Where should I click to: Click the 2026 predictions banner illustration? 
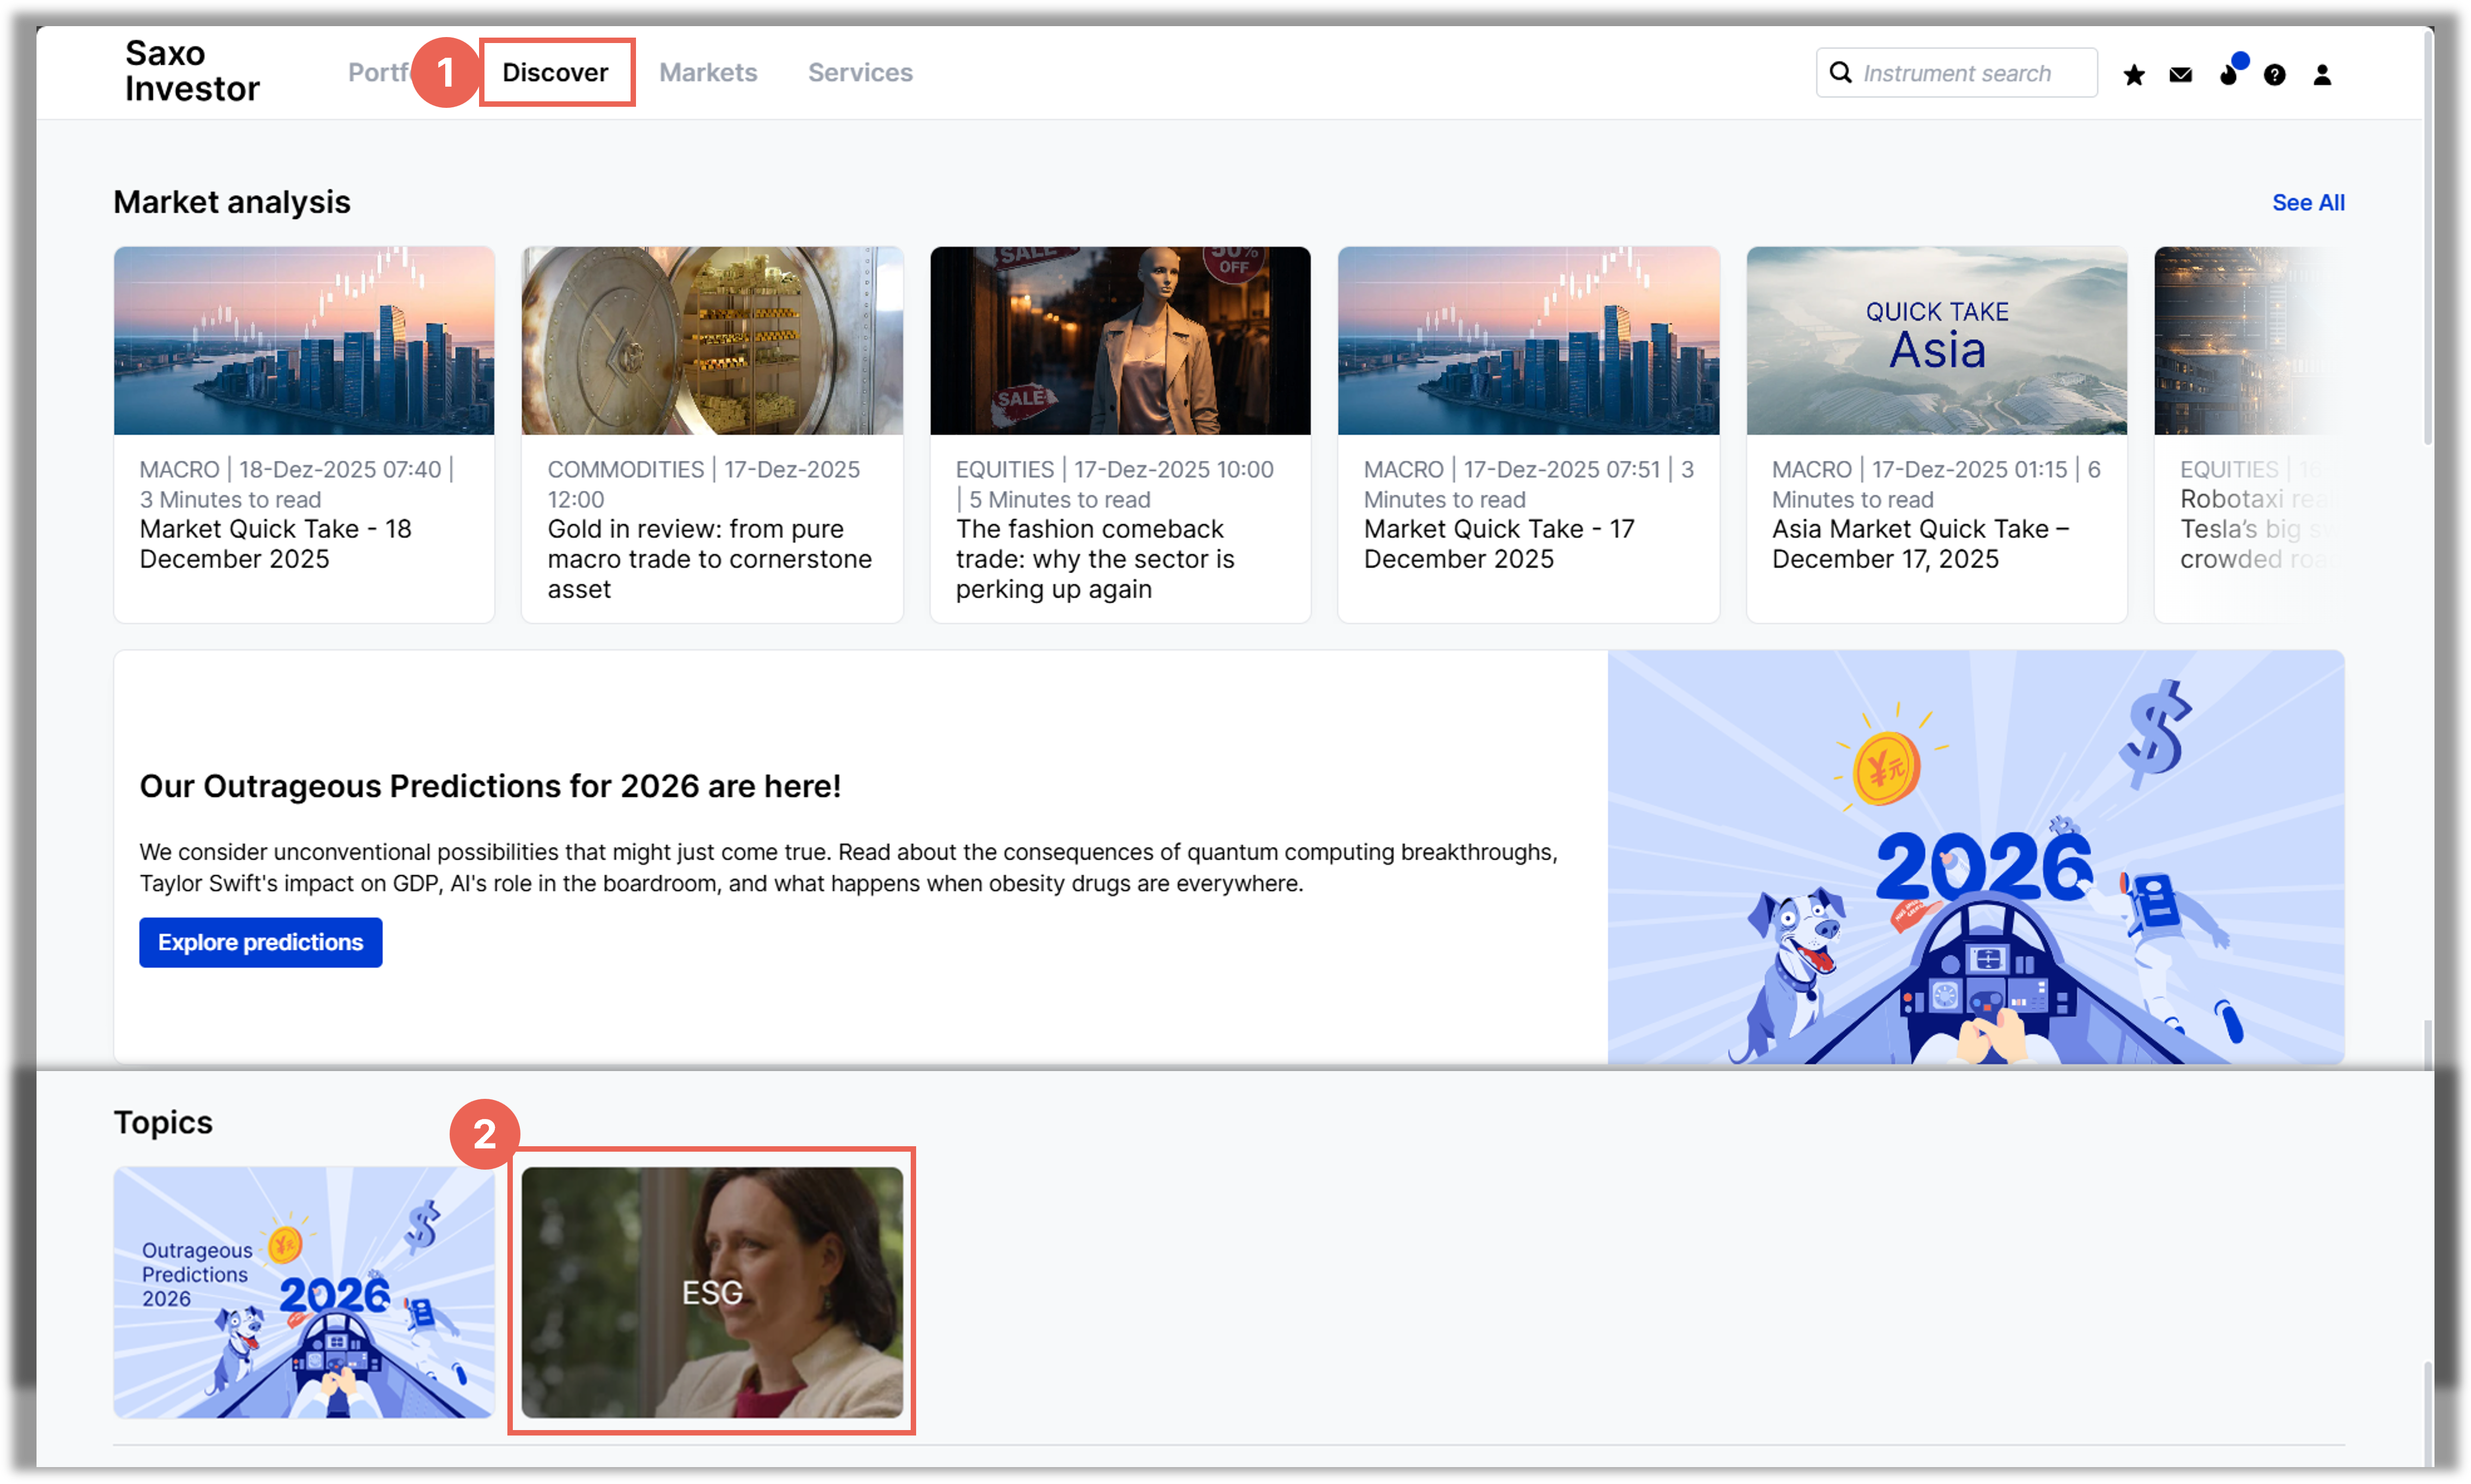click(1975, 857)
